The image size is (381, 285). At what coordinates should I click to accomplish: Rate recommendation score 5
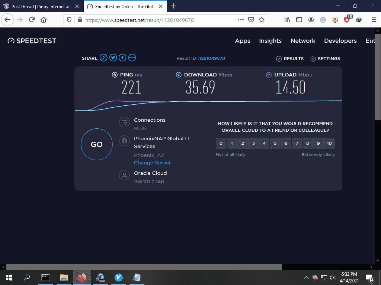275,143
